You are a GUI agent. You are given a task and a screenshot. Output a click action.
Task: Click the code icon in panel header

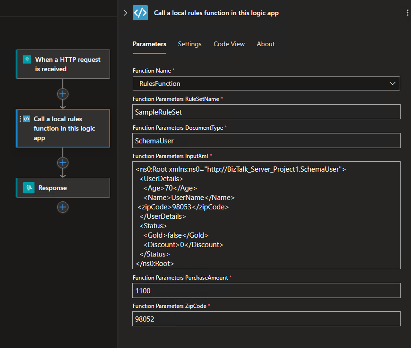point(140,13)
